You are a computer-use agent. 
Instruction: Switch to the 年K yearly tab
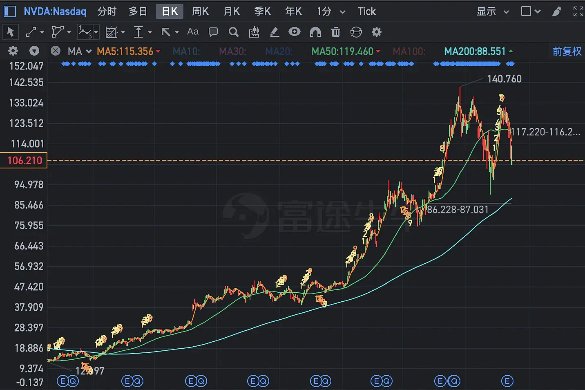pyautogui.click(x=293, y=11)
